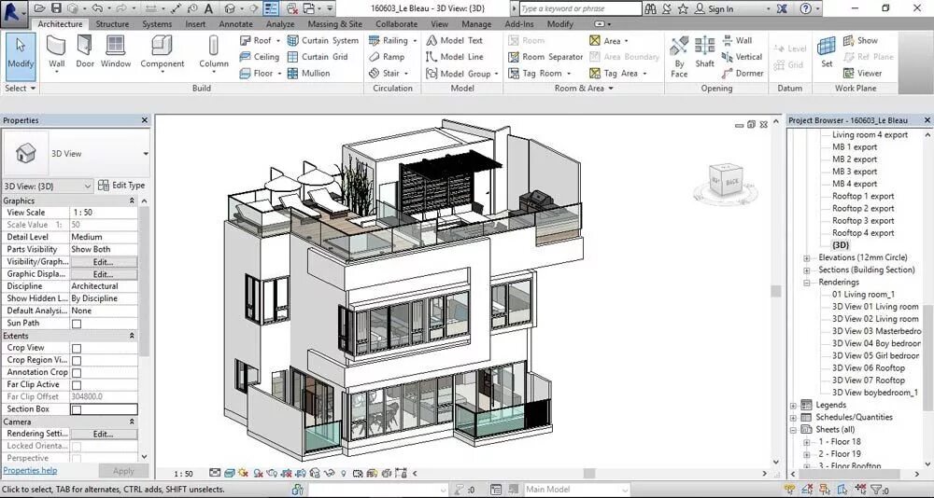The height and width of the screenshot is (498, 934).
Task: Click Sign In in the title bar
Action: click(x=715, y=9)
